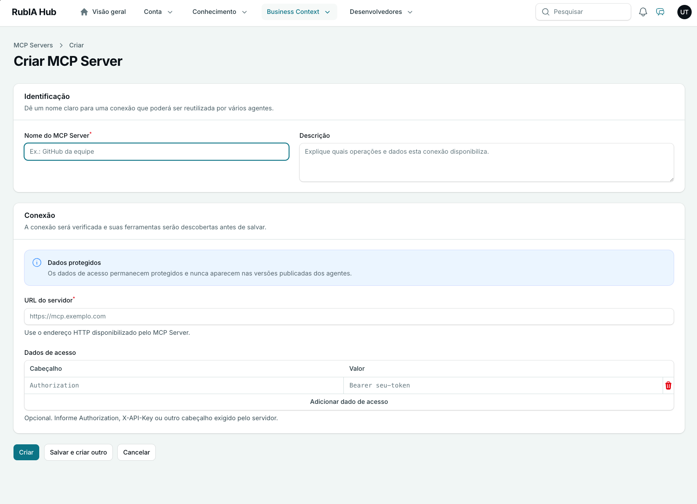Focus the Descrição text area
Viewport: 697px width, 504px height.
[486, 162]
